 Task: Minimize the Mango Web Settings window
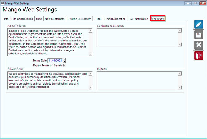188,3
